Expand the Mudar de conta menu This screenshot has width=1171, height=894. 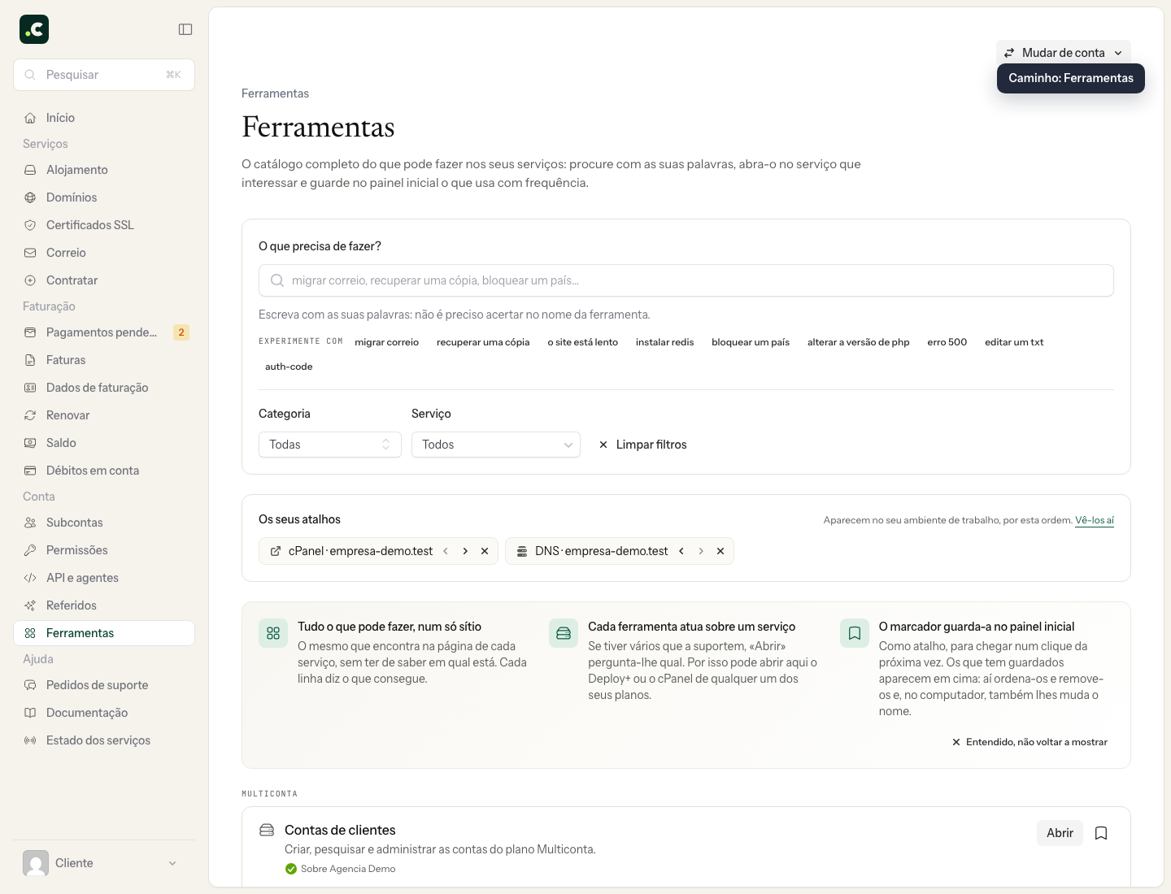[x=1064, y=53]
